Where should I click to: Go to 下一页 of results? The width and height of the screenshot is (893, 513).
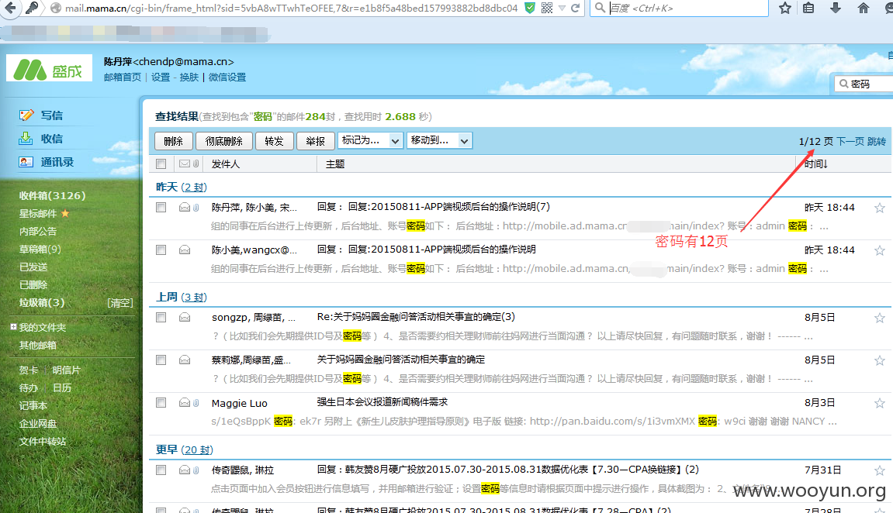click(850, 141)
